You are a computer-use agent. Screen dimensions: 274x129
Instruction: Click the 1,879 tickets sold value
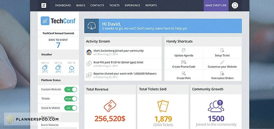pos(163,119)
